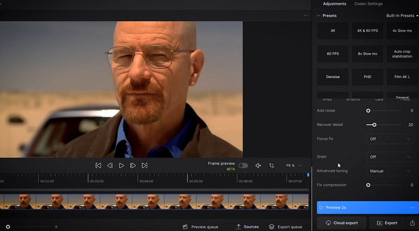Play the video preview

(x=122, y=166)
